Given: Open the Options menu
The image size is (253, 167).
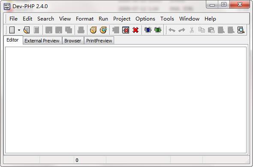Looking at the screenshot, I should pyautogui.click(x=145, y=19).
